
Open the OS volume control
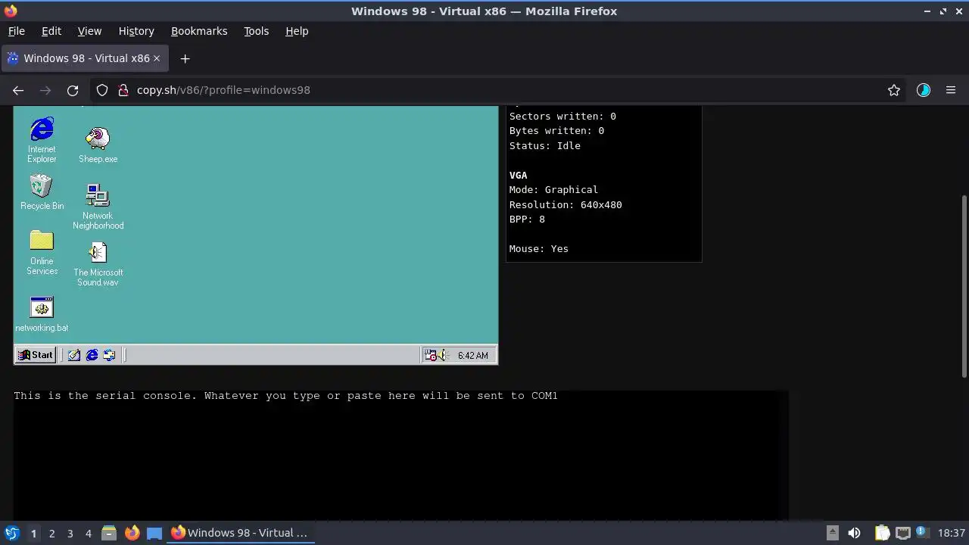click(854, 533)
